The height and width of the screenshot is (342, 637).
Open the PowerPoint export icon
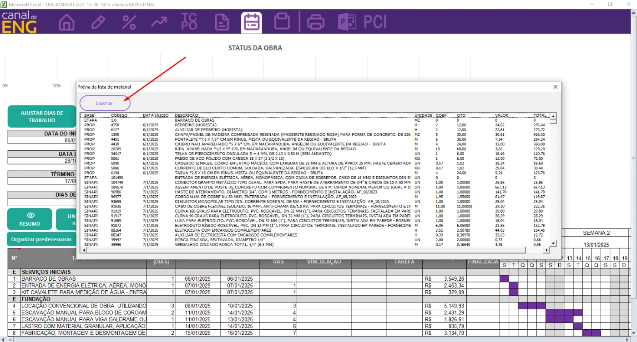tap(346, 22)
